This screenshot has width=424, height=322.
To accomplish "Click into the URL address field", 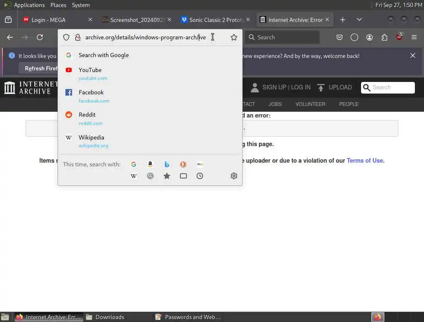I will (x=145, y=37).
